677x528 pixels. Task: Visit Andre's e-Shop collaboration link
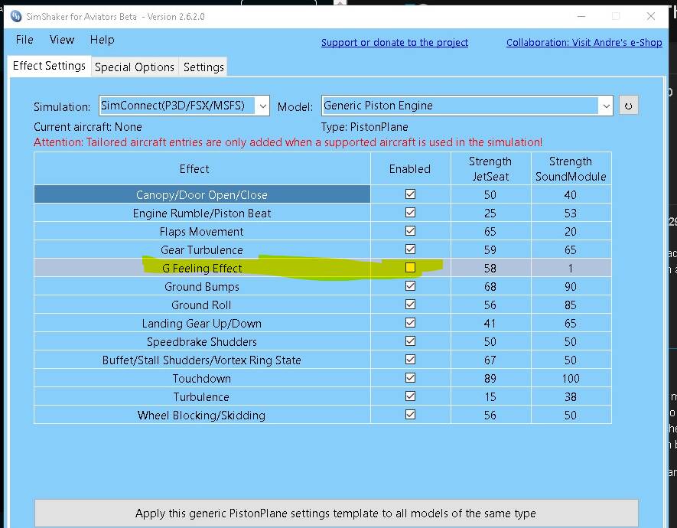[584, 43]
